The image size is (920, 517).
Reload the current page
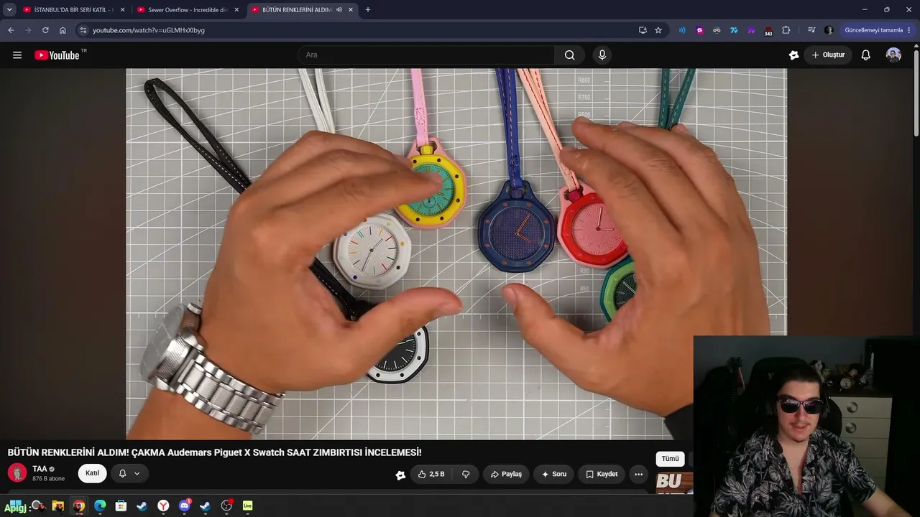[45, 30]
